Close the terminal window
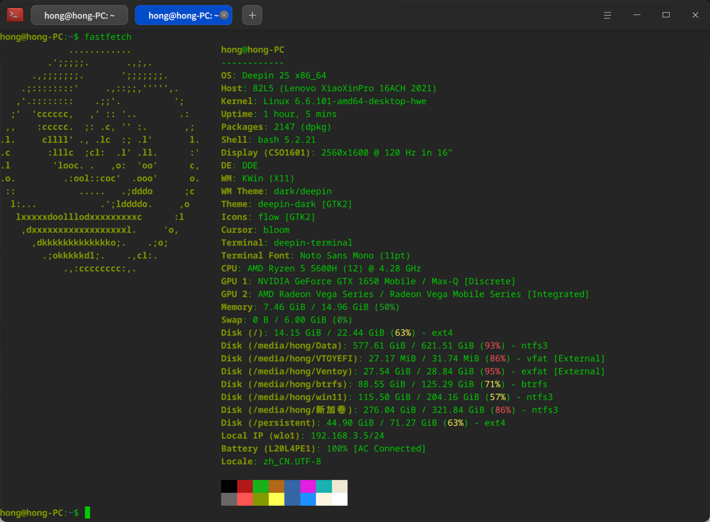This screenshot has width=710, height=522. coord(695,15)
